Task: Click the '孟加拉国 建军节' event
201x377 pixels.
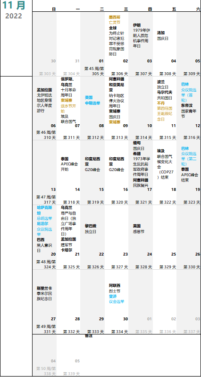Action: coord(68,242)
